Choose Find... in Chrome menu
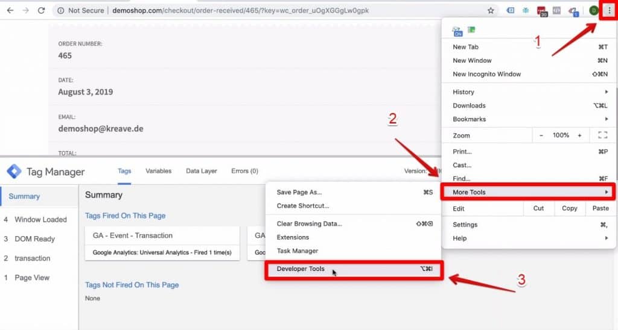618x330 pixels. (528, 179)
